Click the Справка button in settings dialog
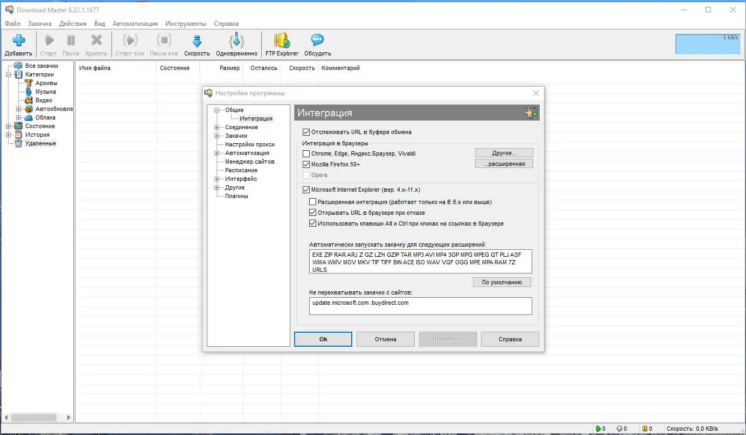The image size is (746, 435). click(510, 339)
